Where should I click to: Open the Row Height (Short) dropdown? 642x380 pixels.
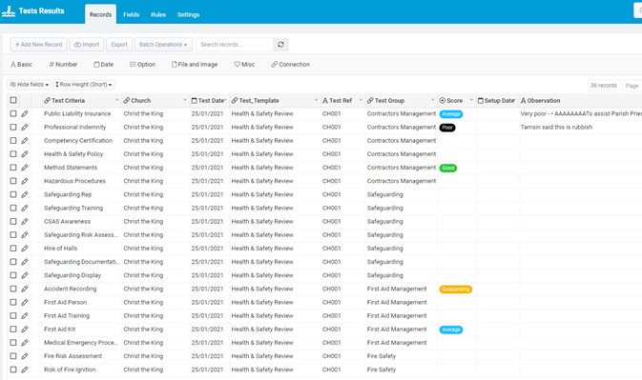(84, 85)
